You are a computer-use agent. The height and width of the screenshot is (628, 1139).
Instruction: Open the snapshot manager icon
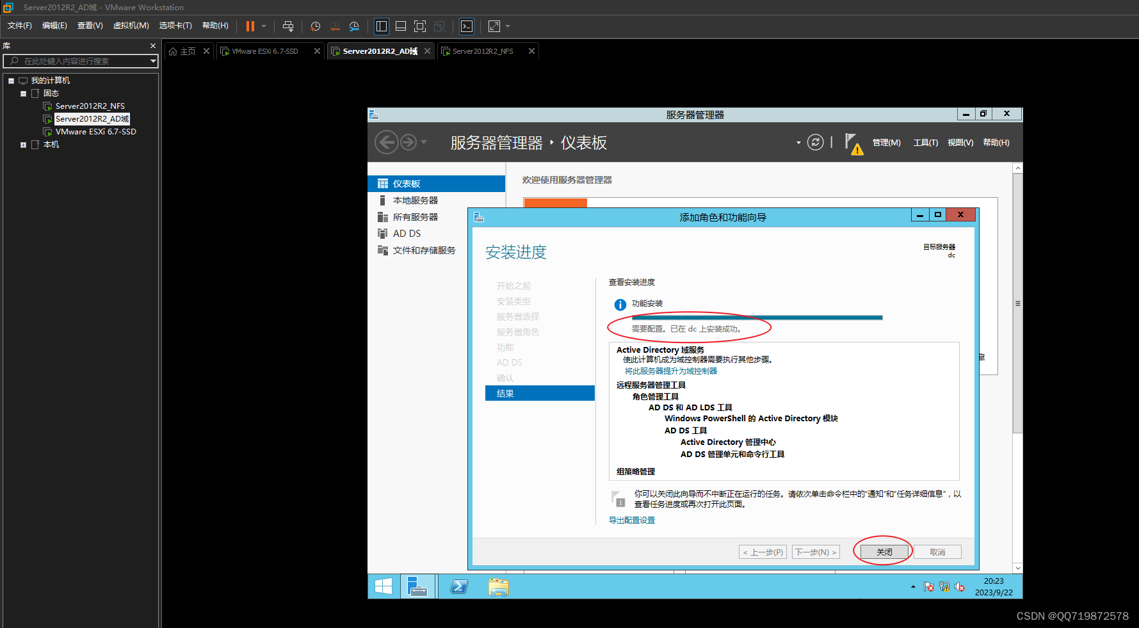354,26
